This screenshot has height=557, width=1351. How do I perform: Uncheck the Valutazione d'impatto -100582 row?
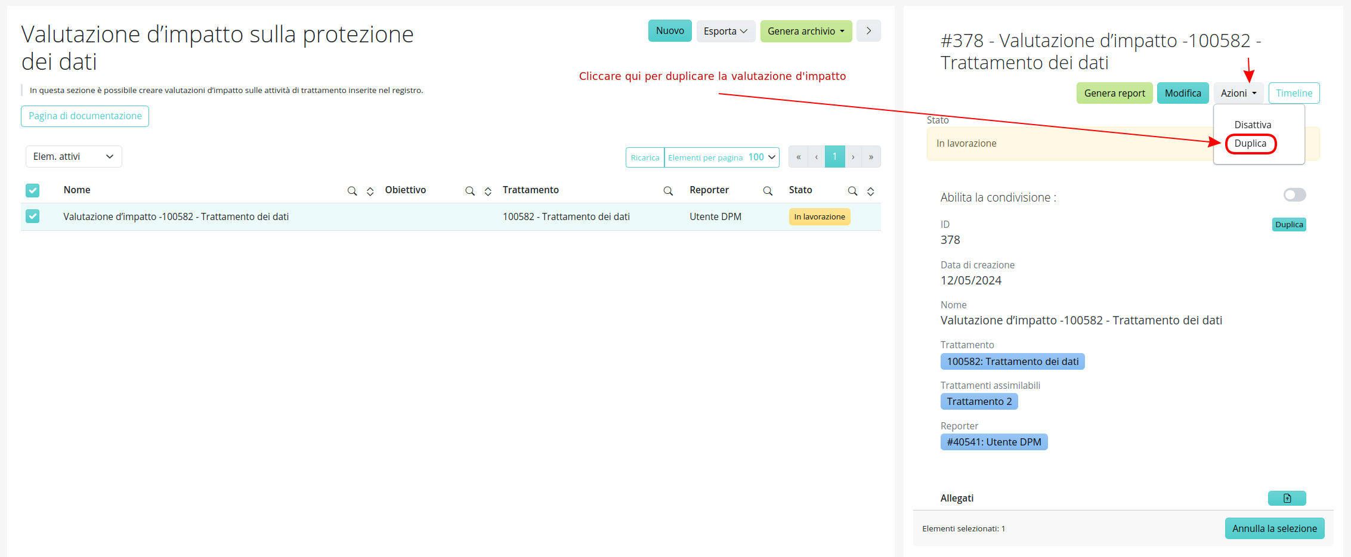(33, 216)
